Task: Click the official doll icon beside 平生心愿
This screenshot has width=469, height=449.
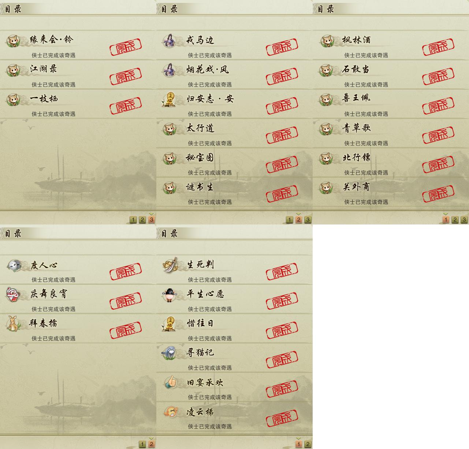Action: point(170,294)
